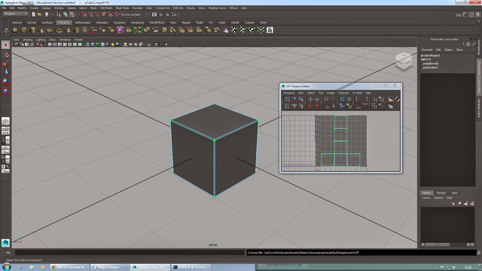Select the Paint Selection tool in the toolbox
Image resolution: width=482 pixels, height=271 pixels.
point(5,64)
